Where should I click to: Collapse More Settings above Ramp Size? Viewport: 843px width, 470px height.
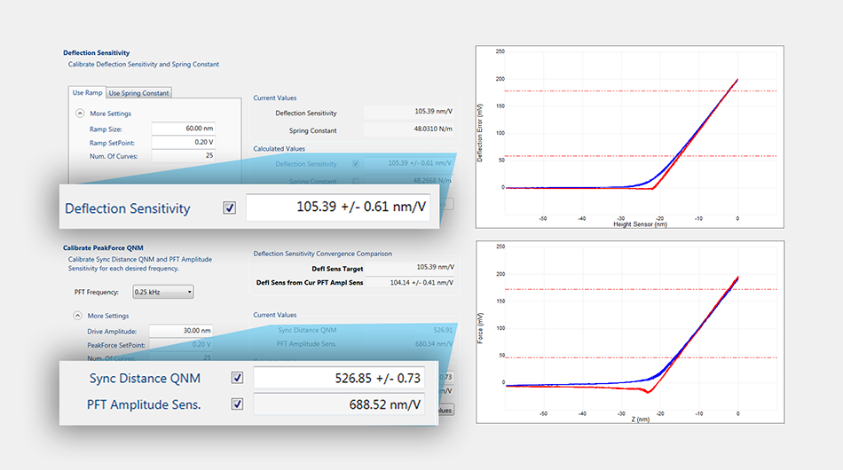[80, 114]
